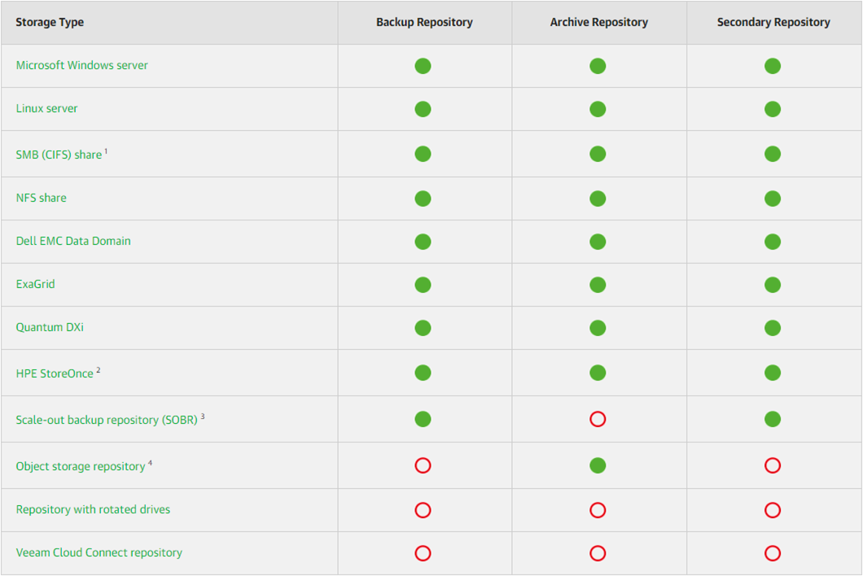
Task: Click green dot for Quantum DXi Backup Repository
Action: click(x=423, y=328)
